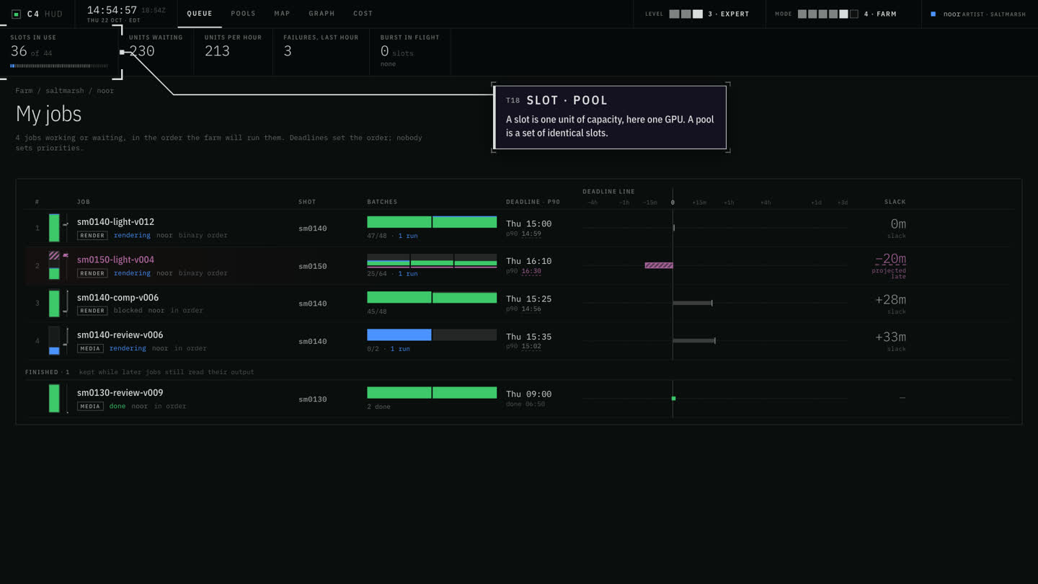
Task: Click the batches progress bar of sm0150-light-v004
Action: pos(432,260)
